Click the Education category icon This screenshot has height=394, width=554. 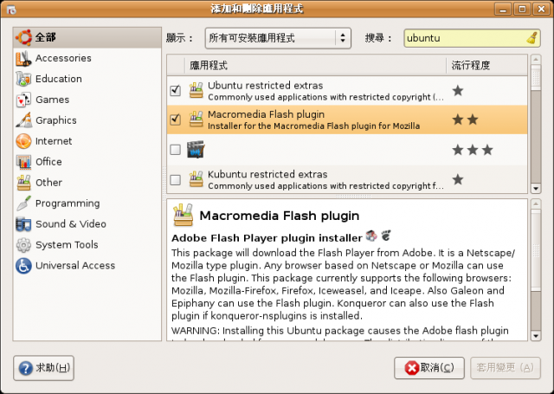click(23, 79)
